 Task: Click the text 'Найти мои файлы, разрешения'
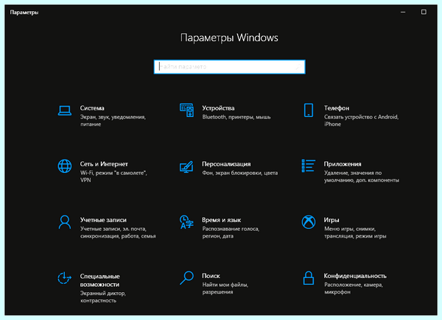click(x=225, y=288)
